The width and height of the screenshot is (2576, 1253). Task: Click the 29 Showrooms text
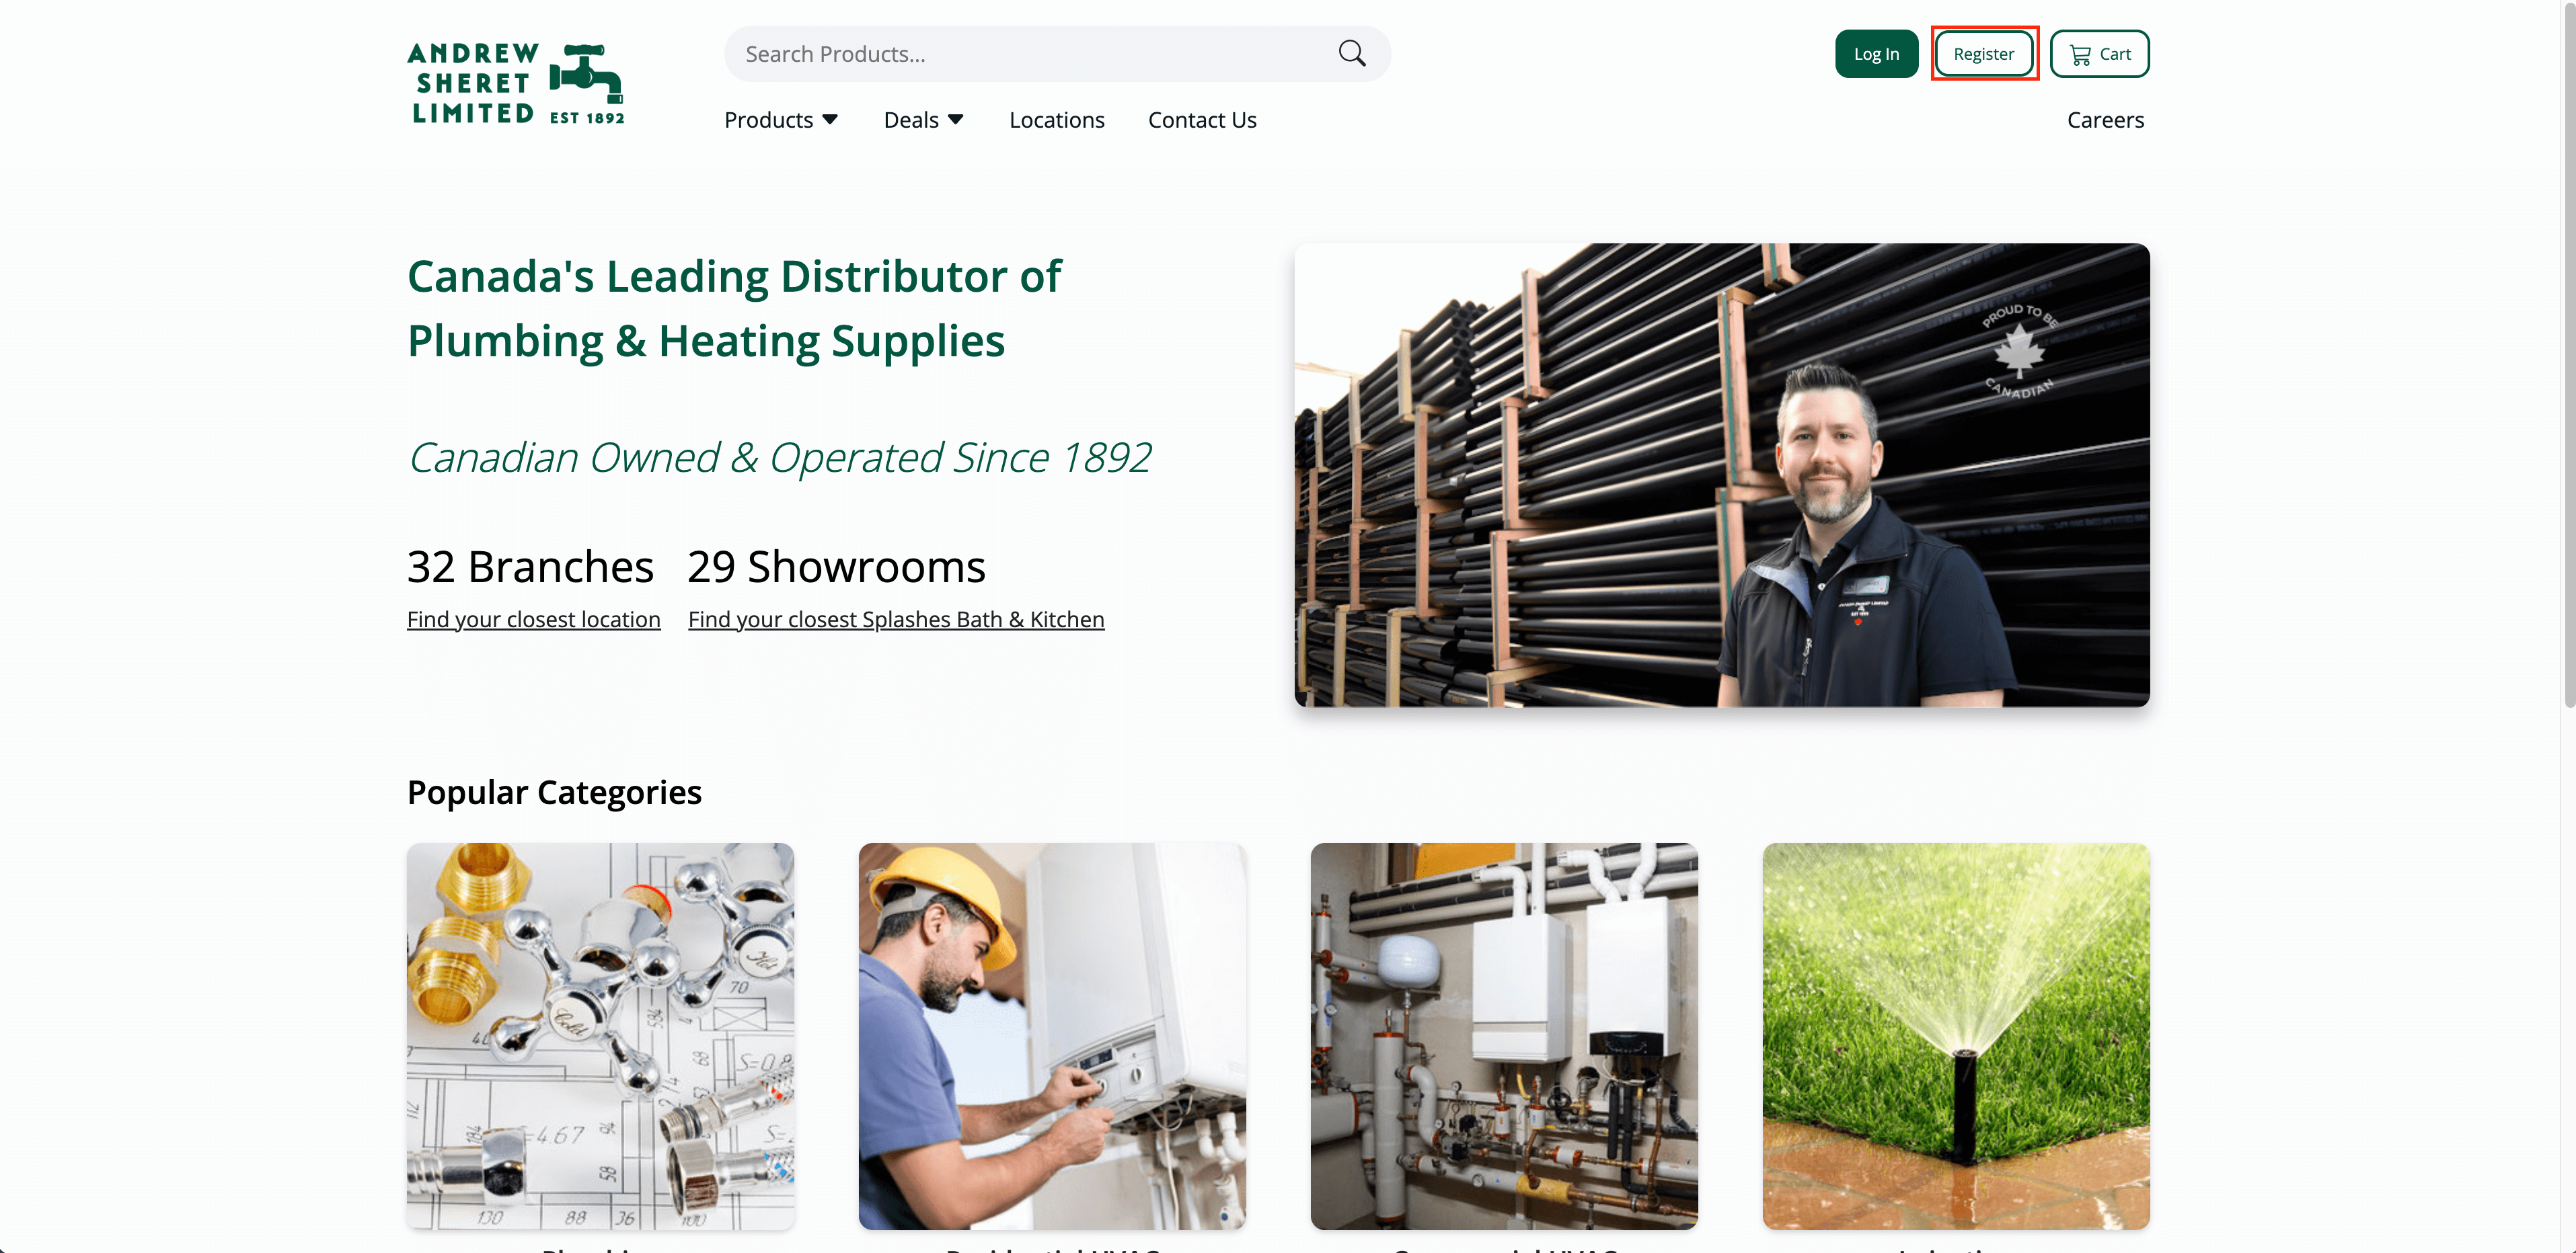836,567
